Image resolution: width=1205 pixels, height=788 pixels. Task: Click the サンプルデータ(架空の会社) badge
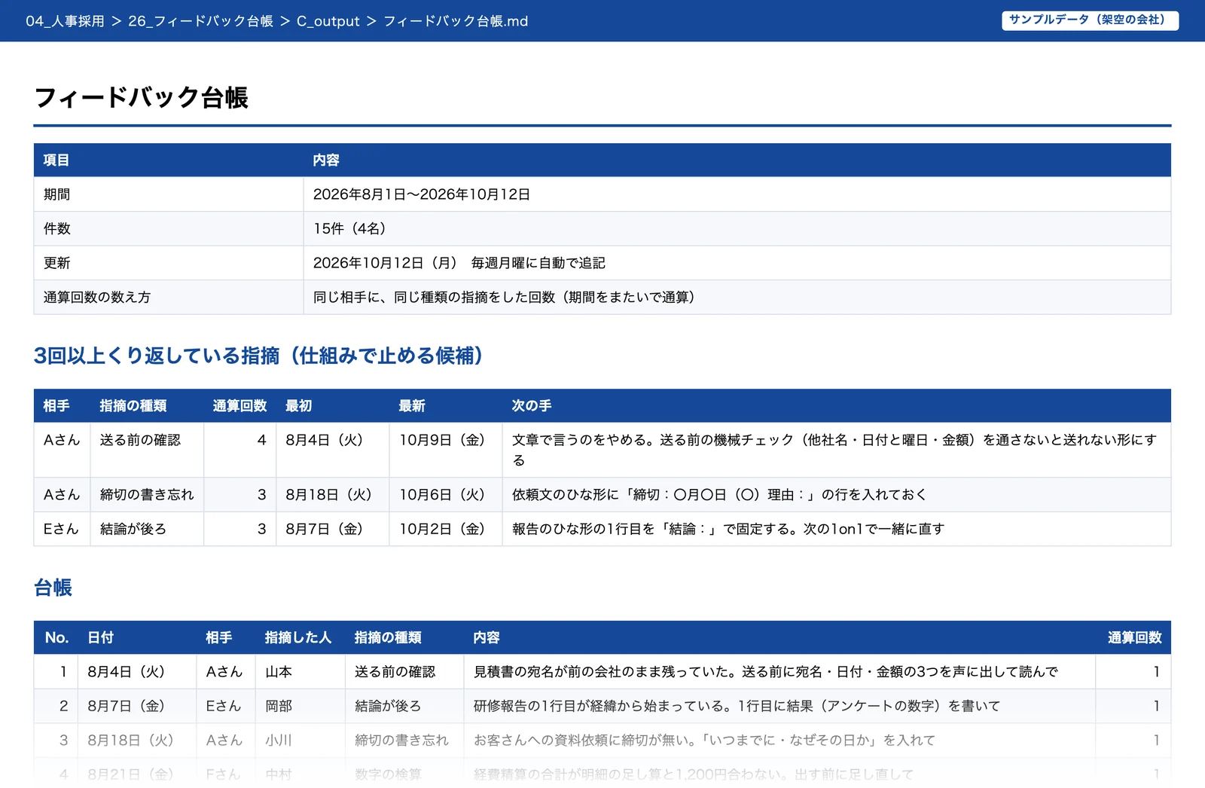1090,20
